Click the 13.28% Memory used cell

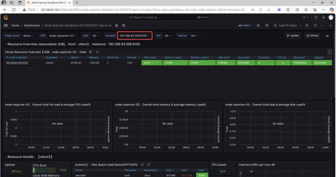coord(175,63)
